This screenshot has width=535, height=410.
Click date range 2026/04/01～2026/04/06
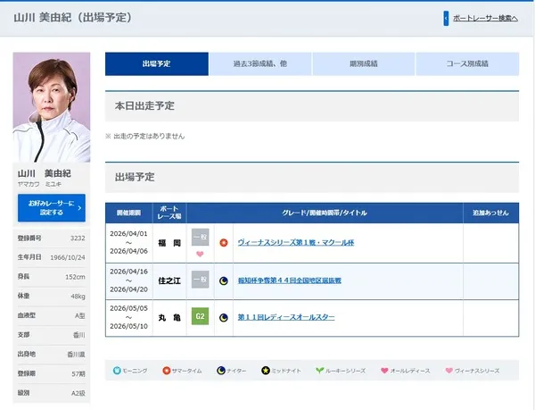pos(128,243)
